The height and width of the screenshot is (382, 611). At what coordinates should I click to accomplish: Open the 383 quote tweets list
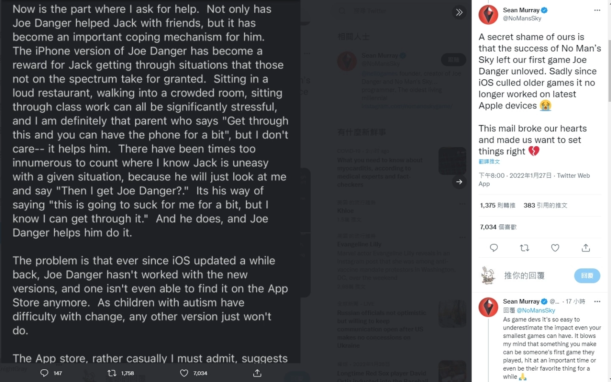point(545,205)
